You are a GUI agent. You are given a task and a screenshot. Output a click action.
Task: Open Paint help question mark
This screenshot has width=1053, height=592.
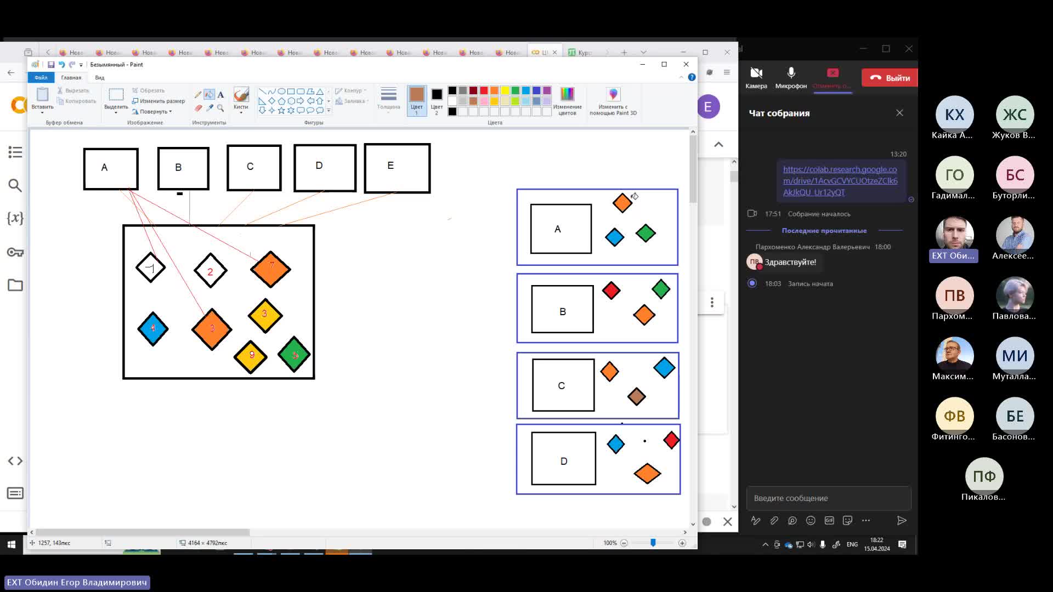(x=692, y=77)
